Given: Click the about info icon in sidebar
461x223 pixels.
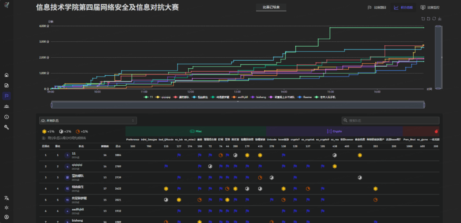Looking at the screenshot, I should click(6, 117).
